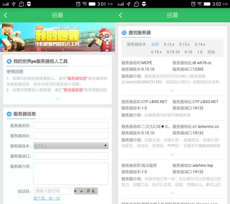Image resolution: width=230 pixels, height=204 pixels.
Task: Click the 验证码 captcha input field
Action: (x=52, y=191)
